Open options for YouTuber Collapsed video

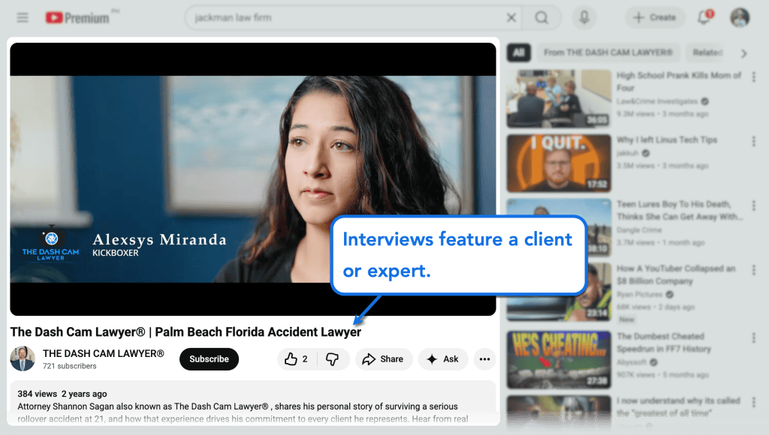tap(754, 270)
